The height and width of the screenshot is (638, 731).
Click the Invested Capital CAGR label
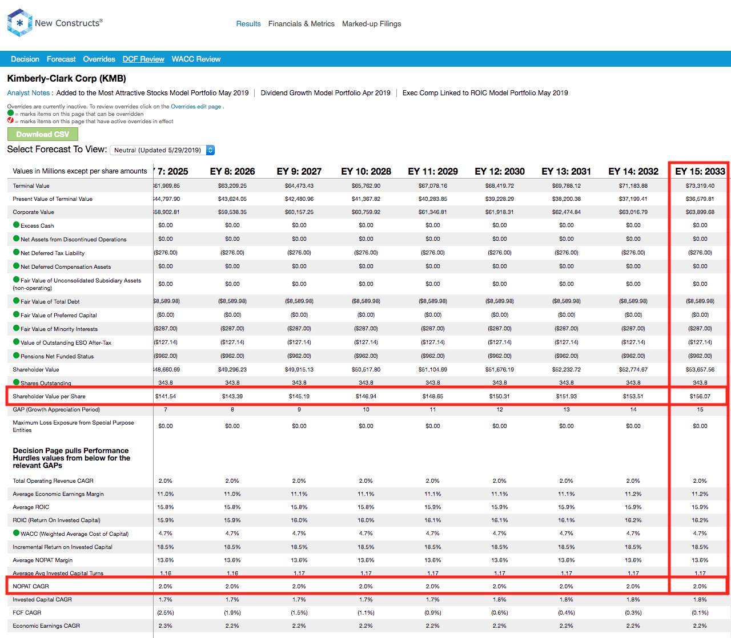42,599
